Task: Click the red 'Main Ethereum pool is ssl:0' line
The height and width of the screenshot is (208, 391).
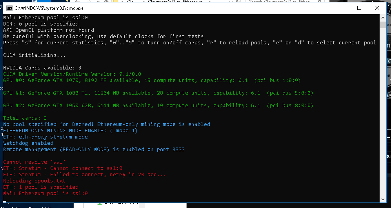Action: coord(45,193)
